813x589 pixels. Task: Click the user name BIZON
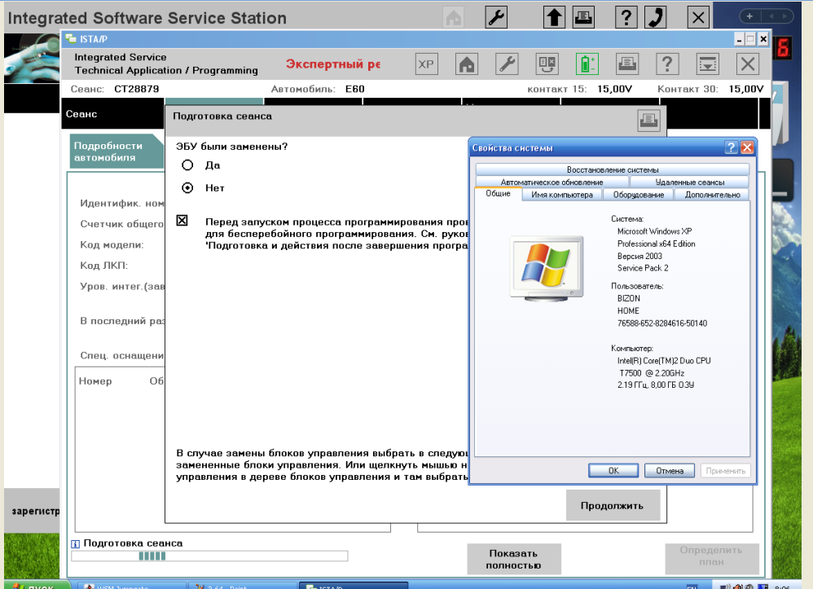pyautogui.click(x=628, y=299)
